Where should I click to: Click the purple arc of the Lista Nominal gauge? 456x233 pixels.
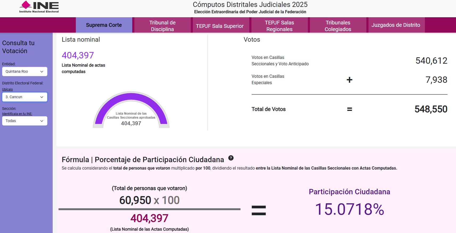tap(131, 96)
